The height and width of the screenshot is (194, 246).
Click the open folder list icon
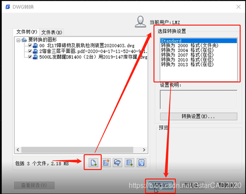click(x=117, y=162)
